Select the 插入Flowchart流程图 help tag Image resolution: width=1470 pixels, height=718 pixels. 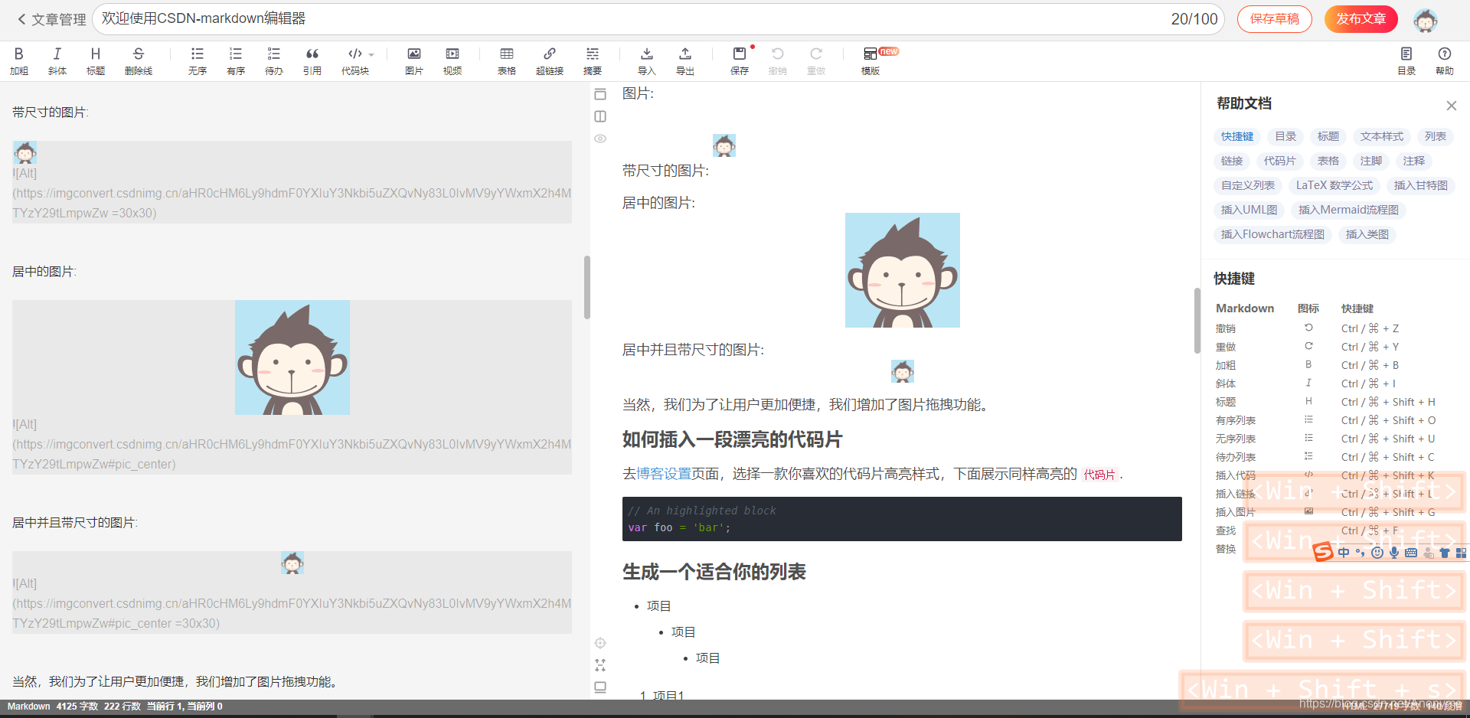[1272, 234]
